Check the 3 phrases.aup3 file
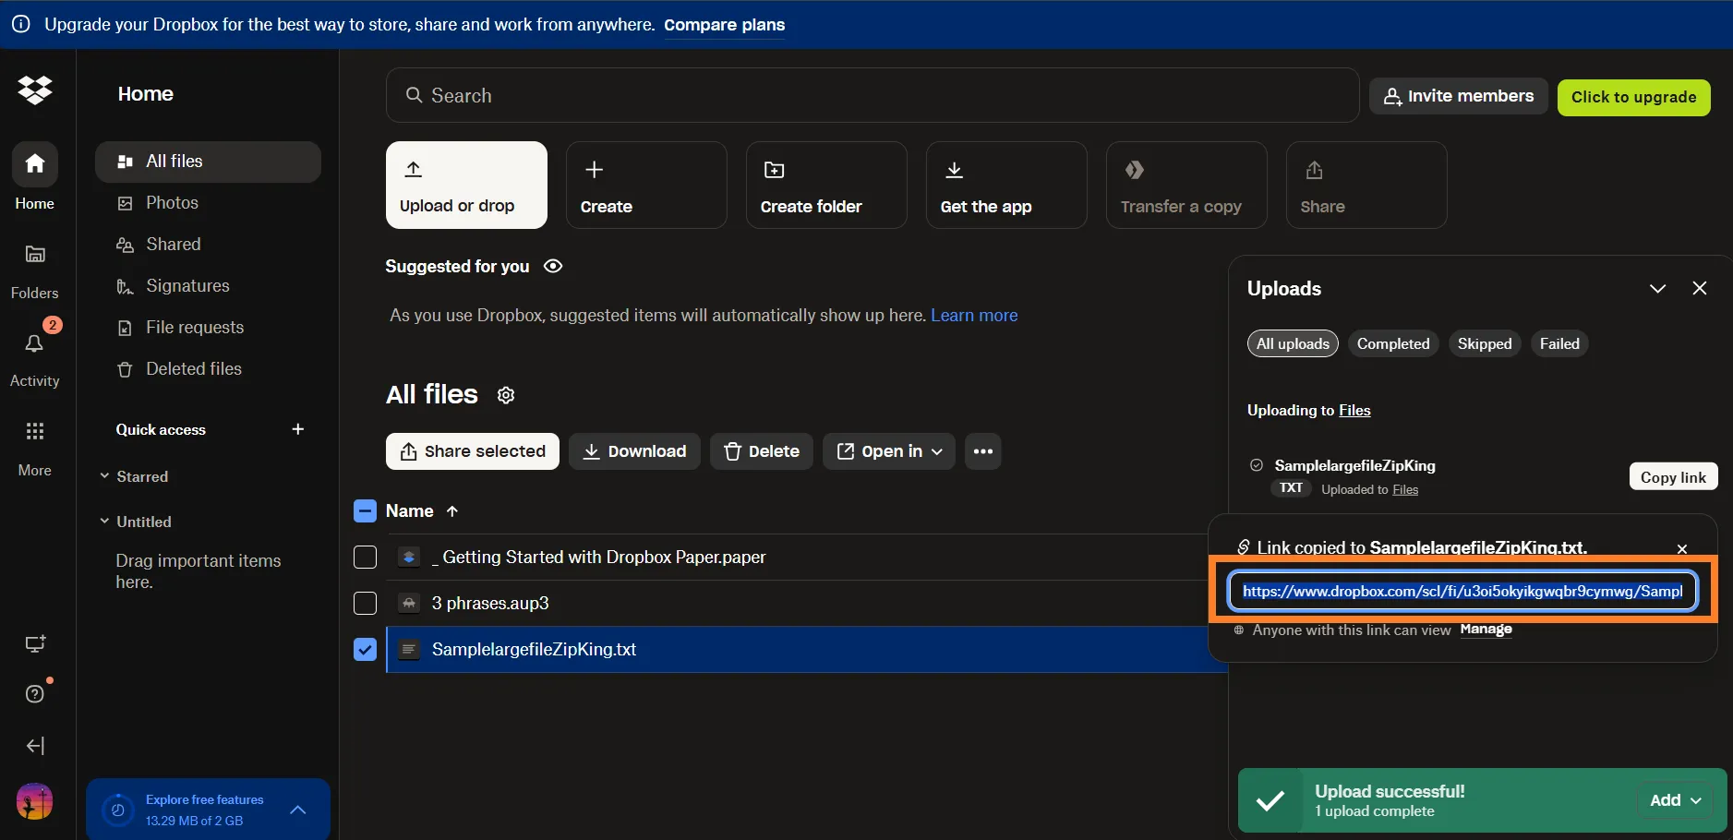The image size is (1733, 840). point(366,603)
